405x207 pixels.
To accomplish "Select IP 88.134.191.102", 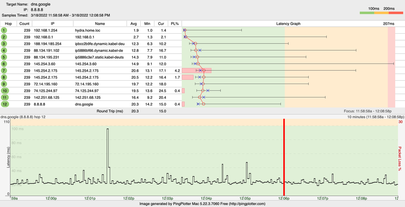I will pos(47,51).
